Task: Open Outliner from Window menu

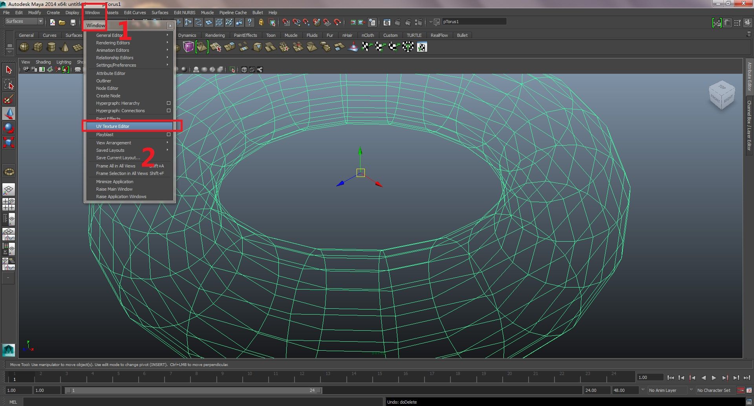Action: (x=130, y=81)
